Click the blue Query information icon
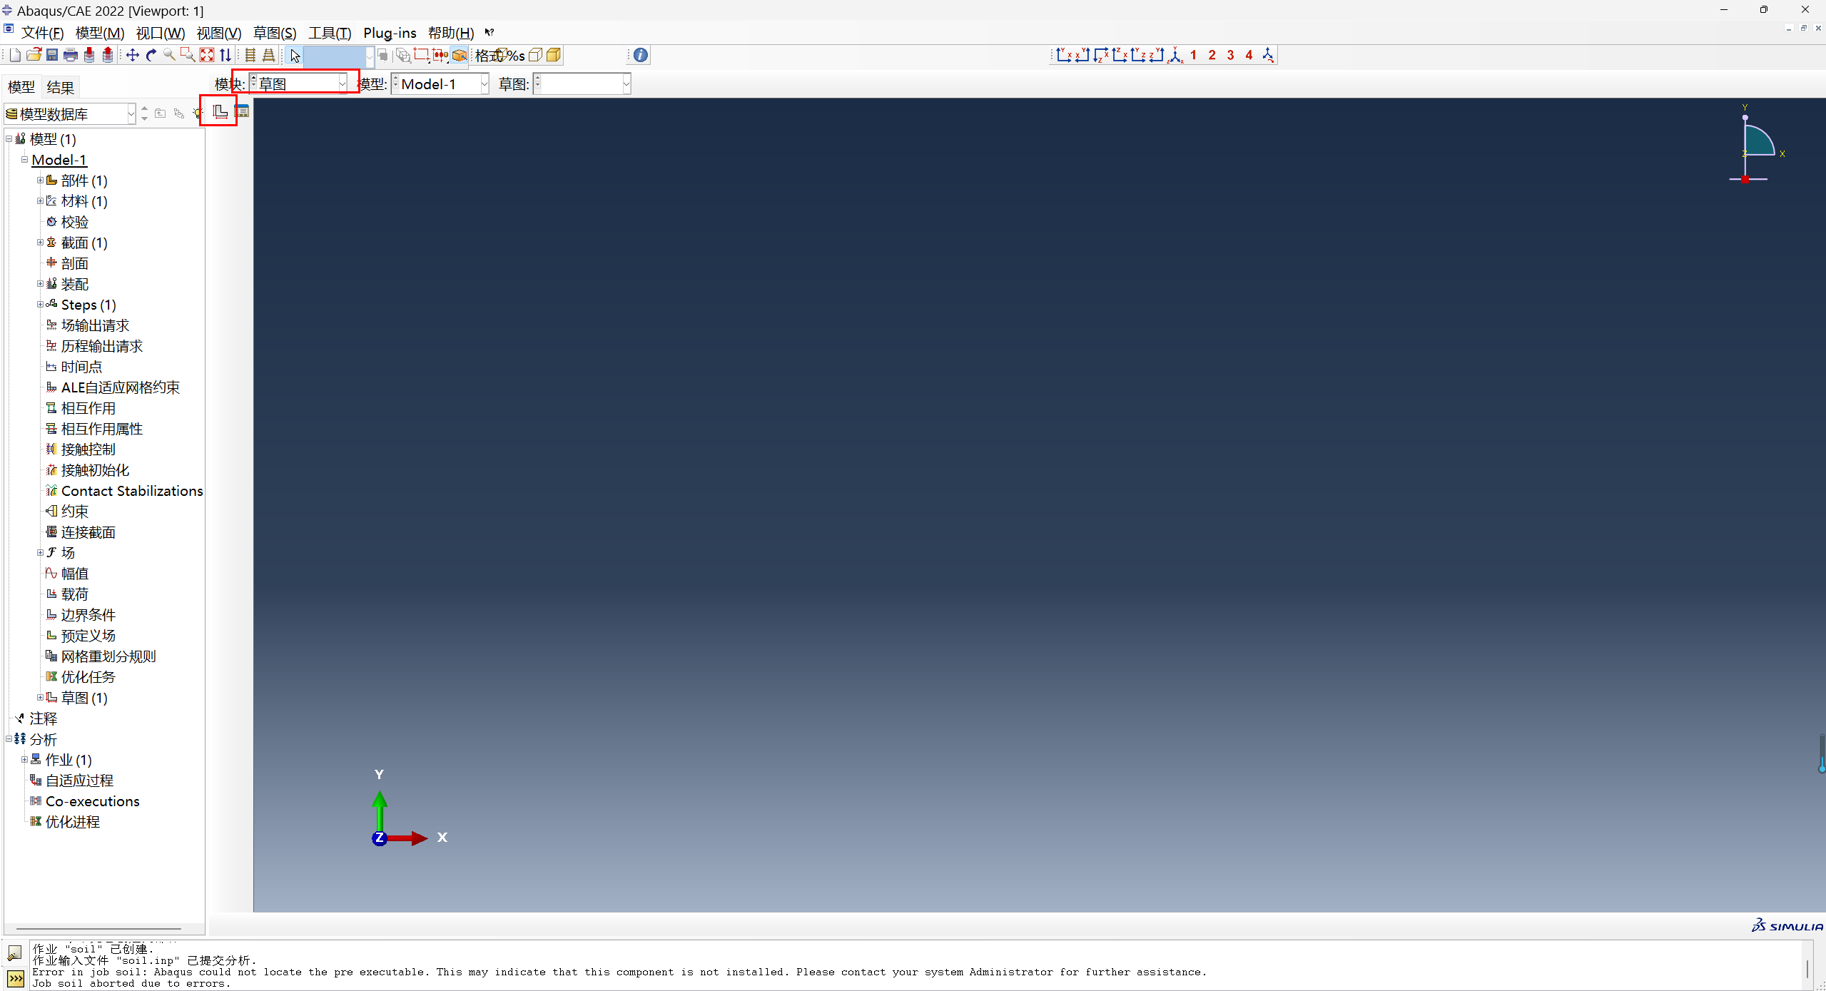Screen dimensions: 1826x991 pyautogui.click(x=641, y=55)
